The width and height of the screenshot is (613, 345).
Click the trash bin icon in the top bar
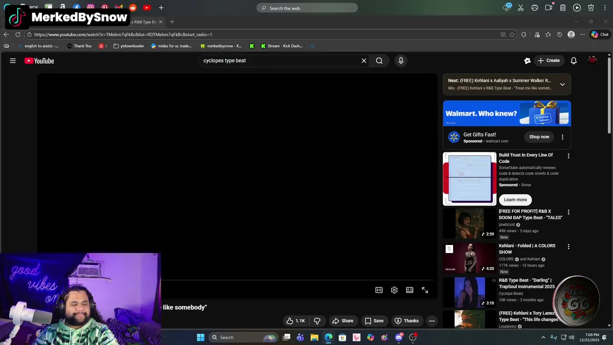(591, 8)
